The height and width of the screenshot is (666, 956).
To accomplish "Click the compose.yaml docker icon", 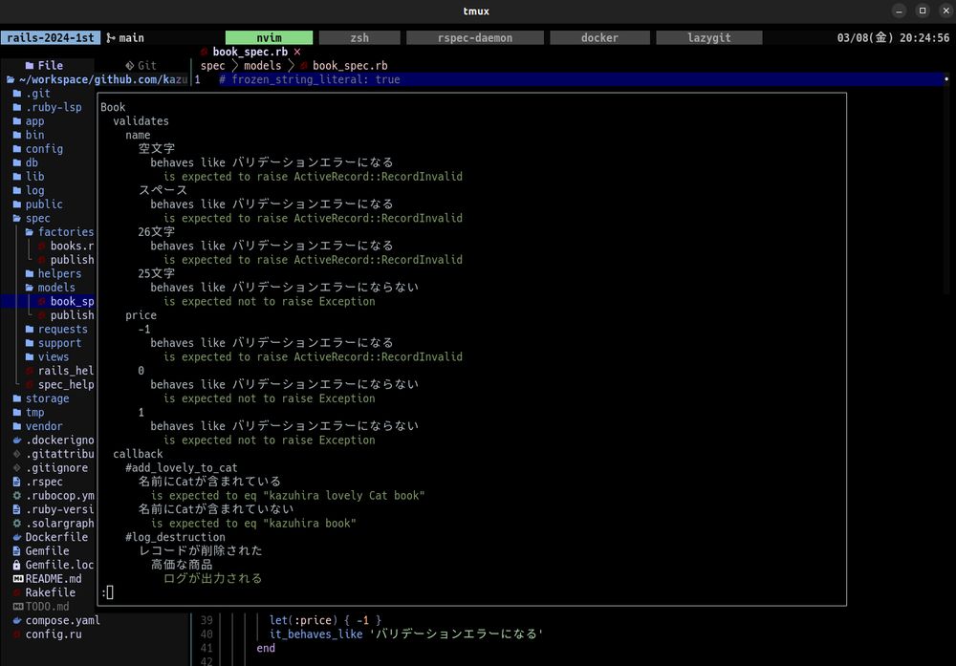I will point(17,621).
